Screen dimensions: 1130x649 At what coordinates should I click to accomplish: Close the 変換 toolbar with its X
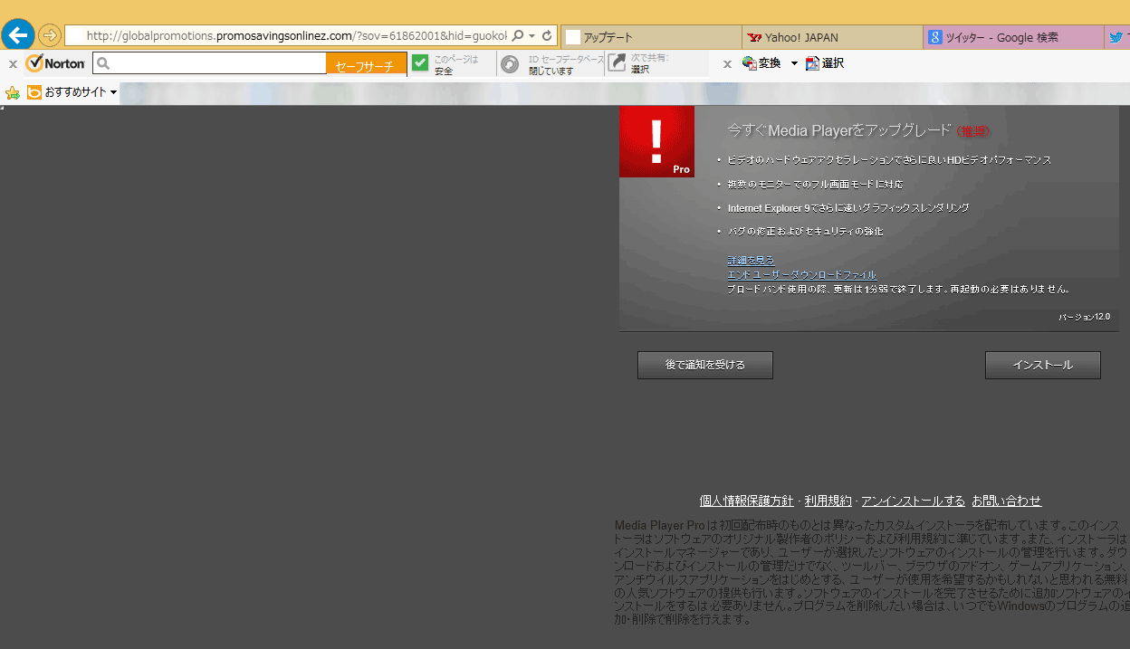[x=727, y=64]
